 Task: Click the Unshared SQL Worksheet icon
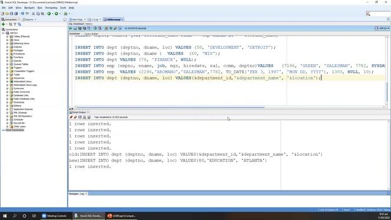coord(106,29)
